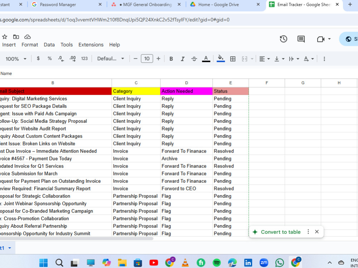358x268 pixels.
Task: Expand the meeting camera dropdown arrow
Action: (329, 39)
